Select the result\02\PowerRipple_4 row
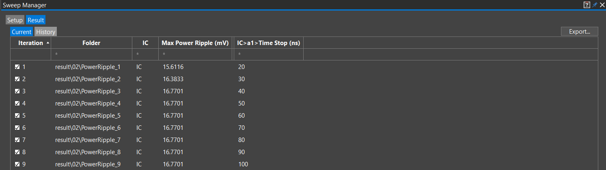Image resolution: width=606 pixels, height=170 pixels. click(304, 103)
